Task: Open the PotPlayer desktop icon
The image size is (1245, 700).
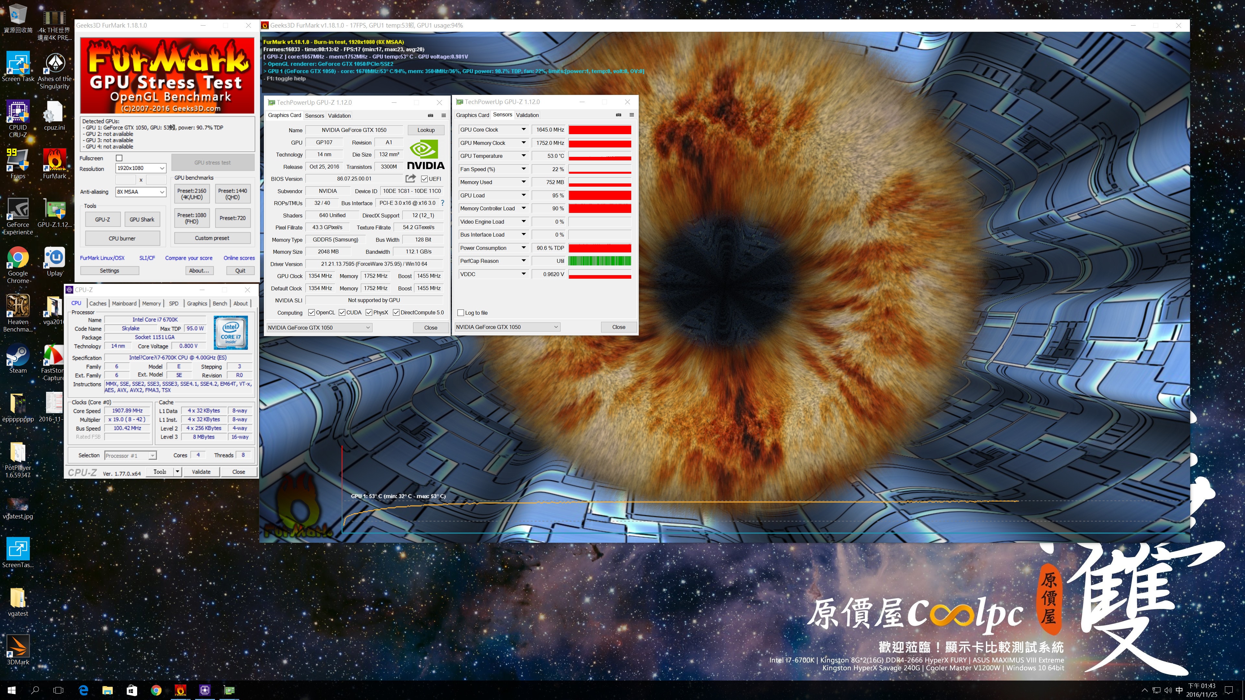Action: point(18,460)
